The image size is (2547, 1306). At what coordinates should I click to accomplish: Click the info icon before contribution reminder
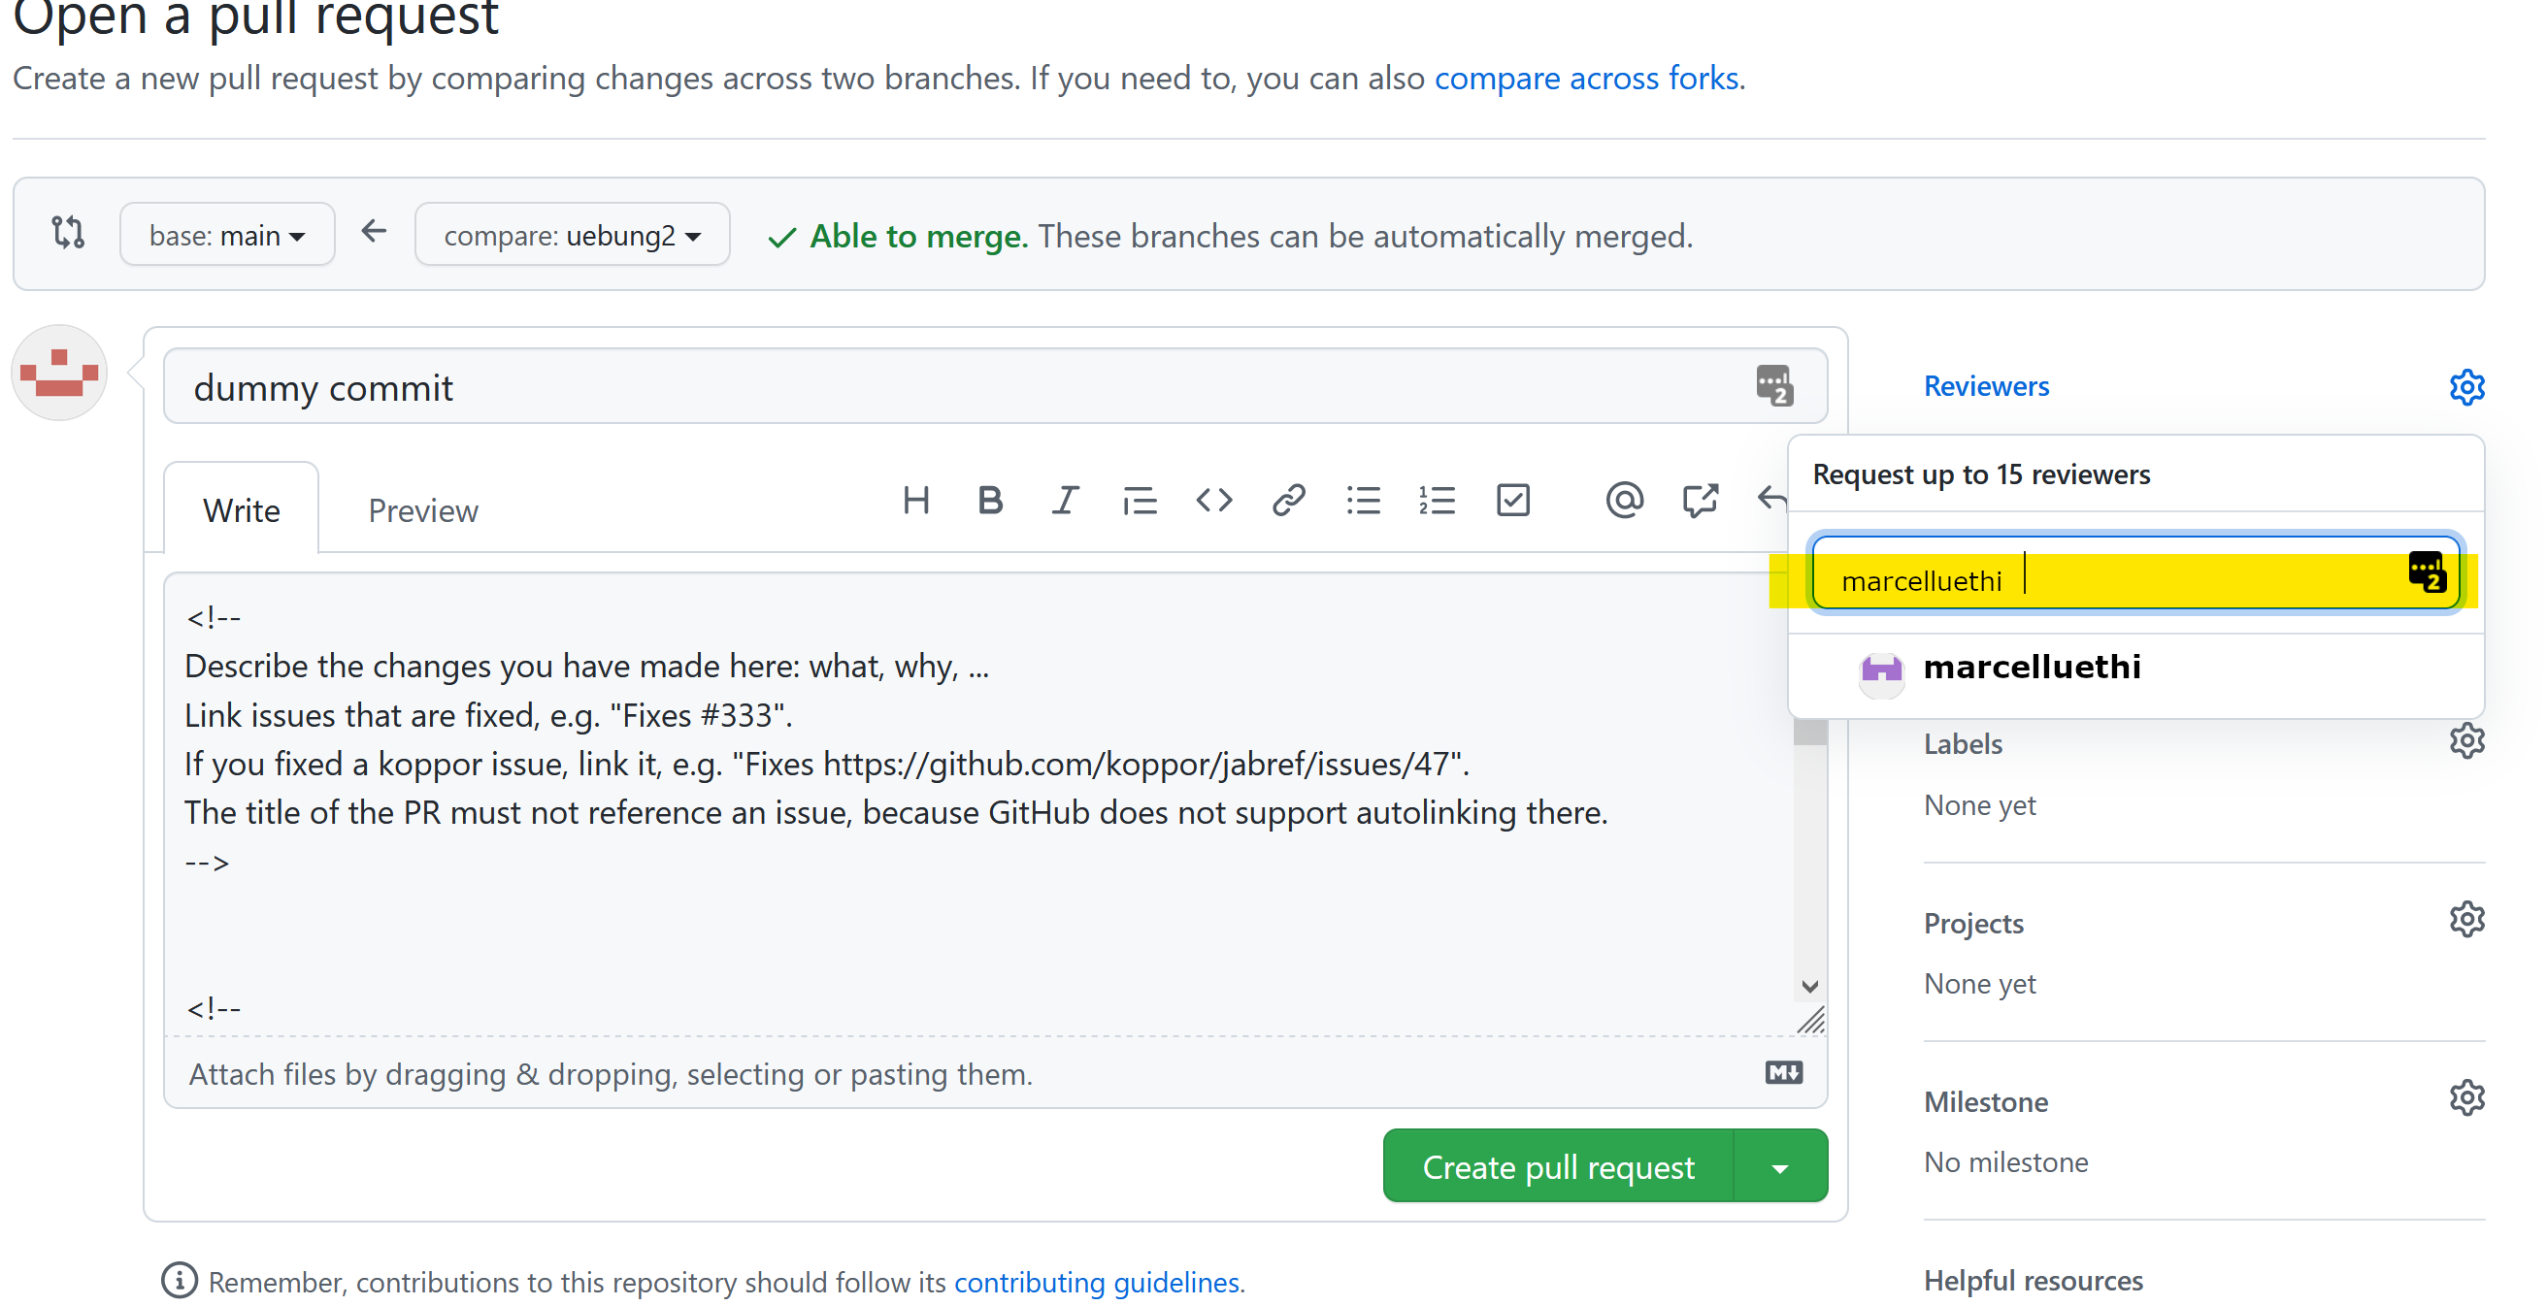tap(179, 1281)
